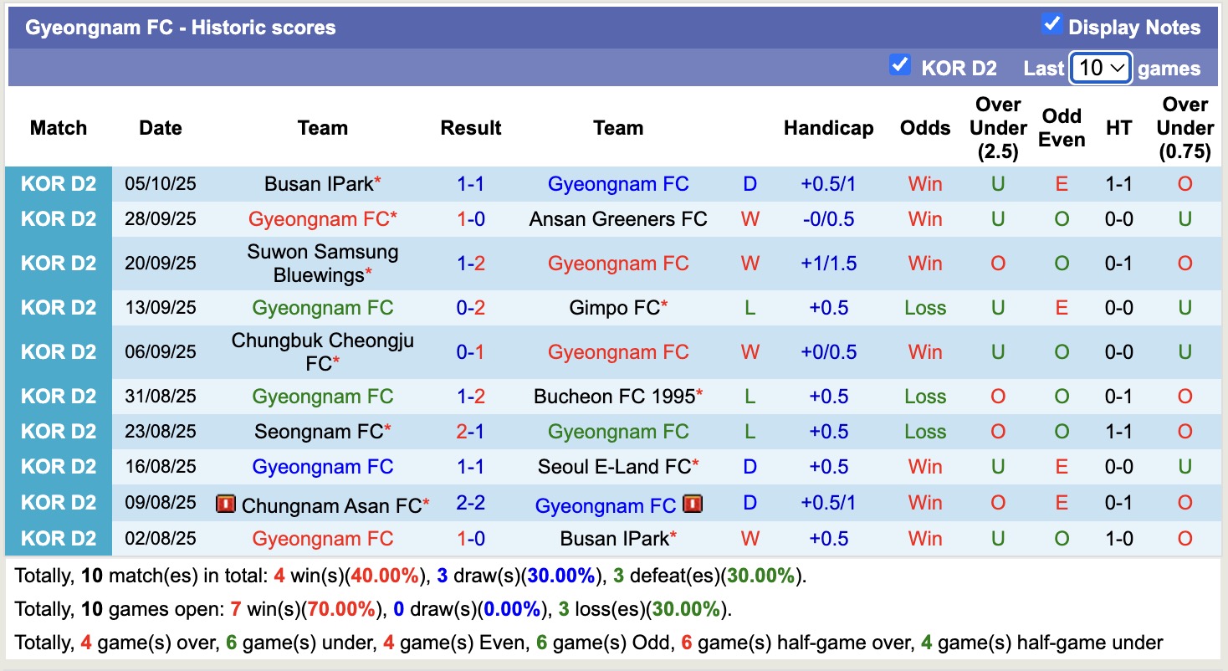This screenshot has height=671, width=1228.
Task: Uncheck the KOR D2 filter checkbox
Action: [x=901, y=64]
